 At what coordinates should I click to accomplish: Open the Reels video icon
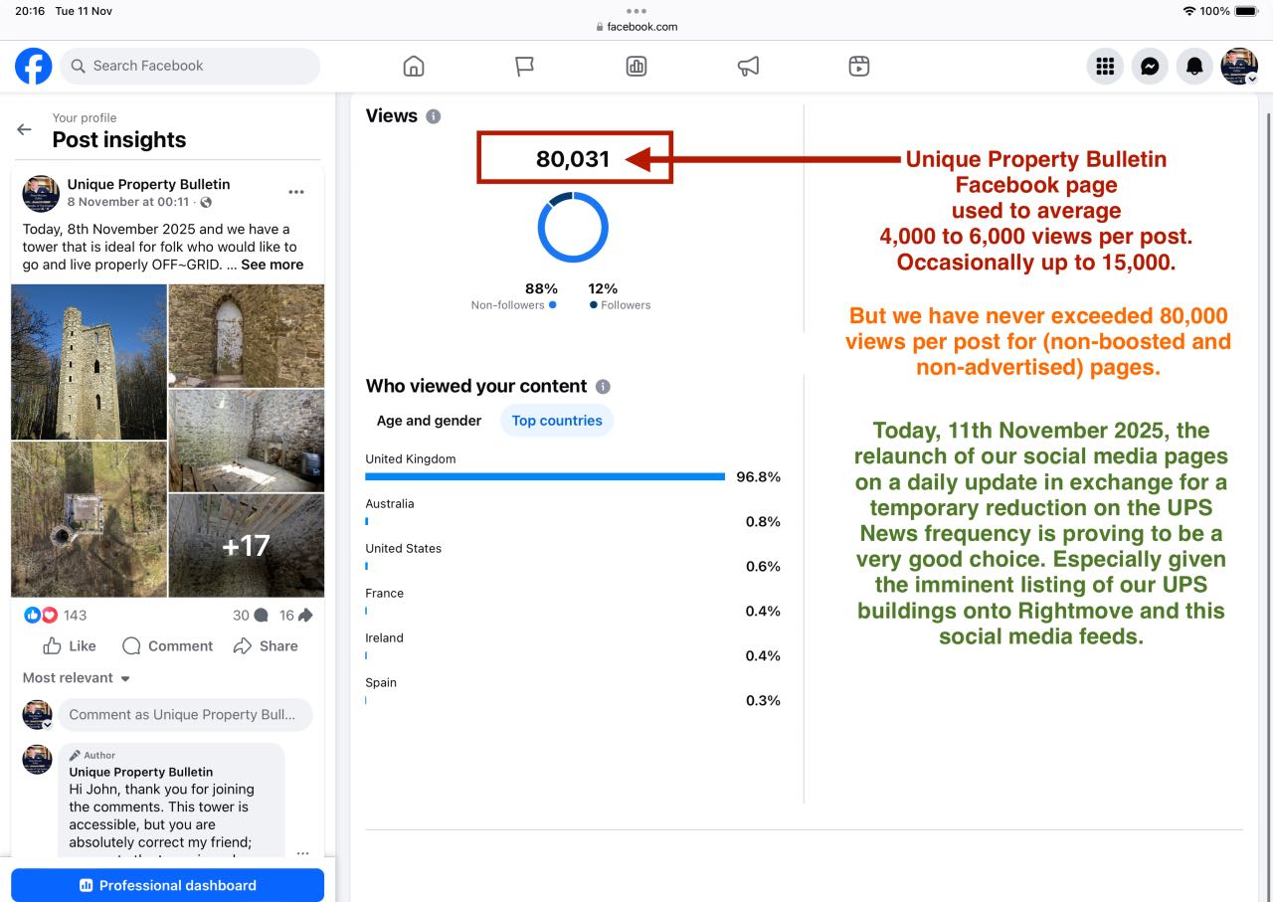pos(859,67)
